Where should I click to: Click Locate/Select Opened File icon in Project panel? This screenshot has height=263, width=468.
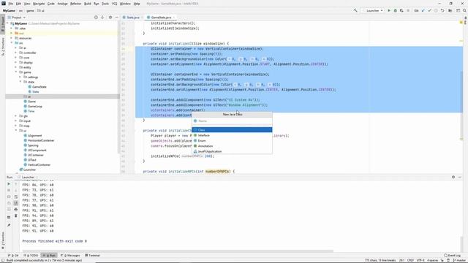tap(96, 18)
